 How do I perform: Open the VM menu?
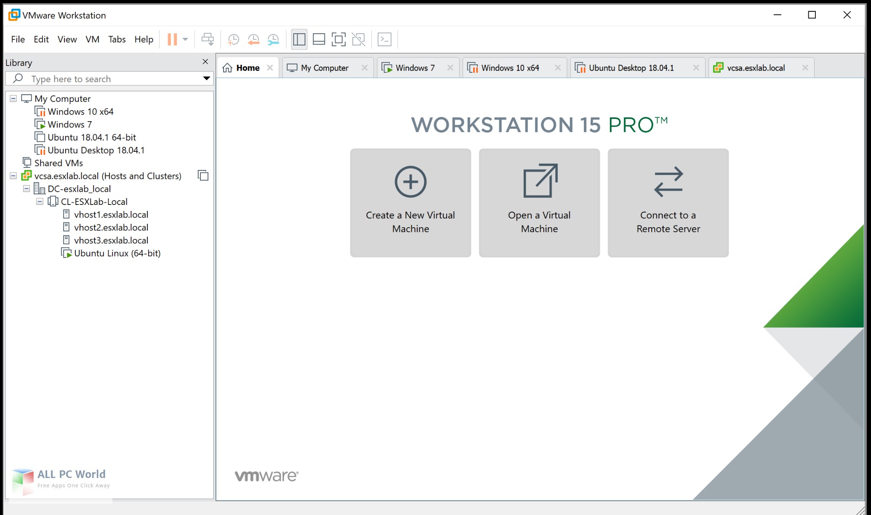point(92,39)
